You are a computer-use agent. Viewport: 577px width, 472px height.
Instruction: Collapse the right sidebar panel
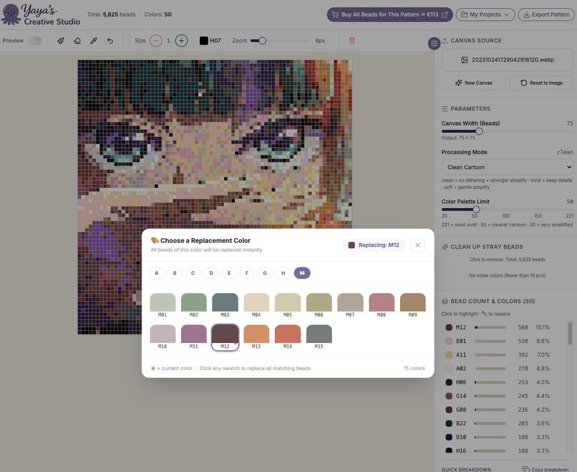coord(434,44)
